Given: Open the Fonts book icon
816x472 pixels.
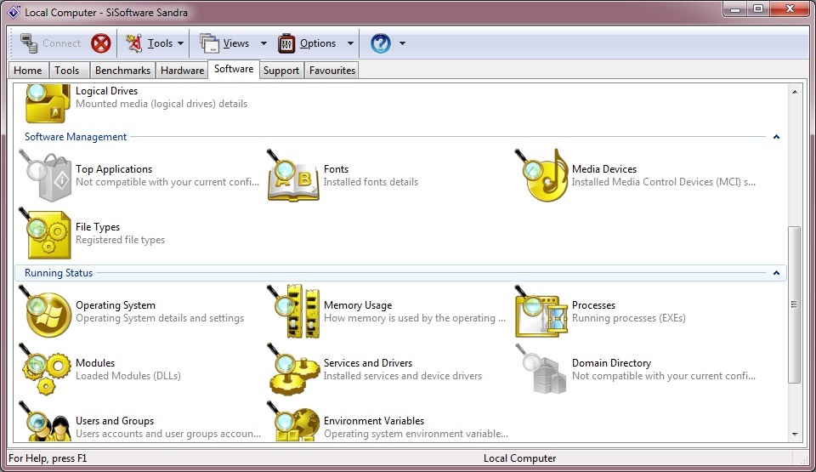Looking at the screenshot, I should click(293, 175).
